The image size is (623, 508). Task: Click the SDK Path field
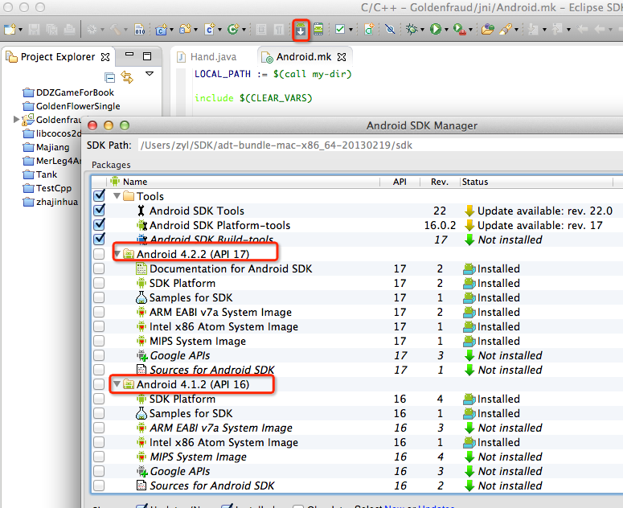(x=381, y=145)
